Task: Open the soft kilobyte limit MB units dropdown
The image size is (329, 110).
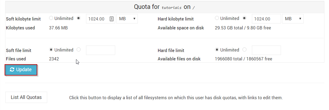Action: [x=127, y=19]
